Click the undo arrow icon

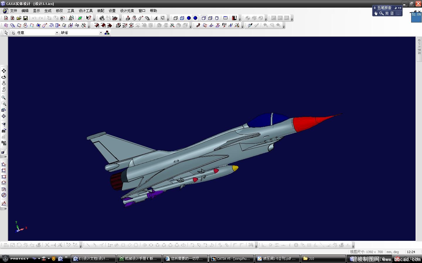[x=34, y=18]
